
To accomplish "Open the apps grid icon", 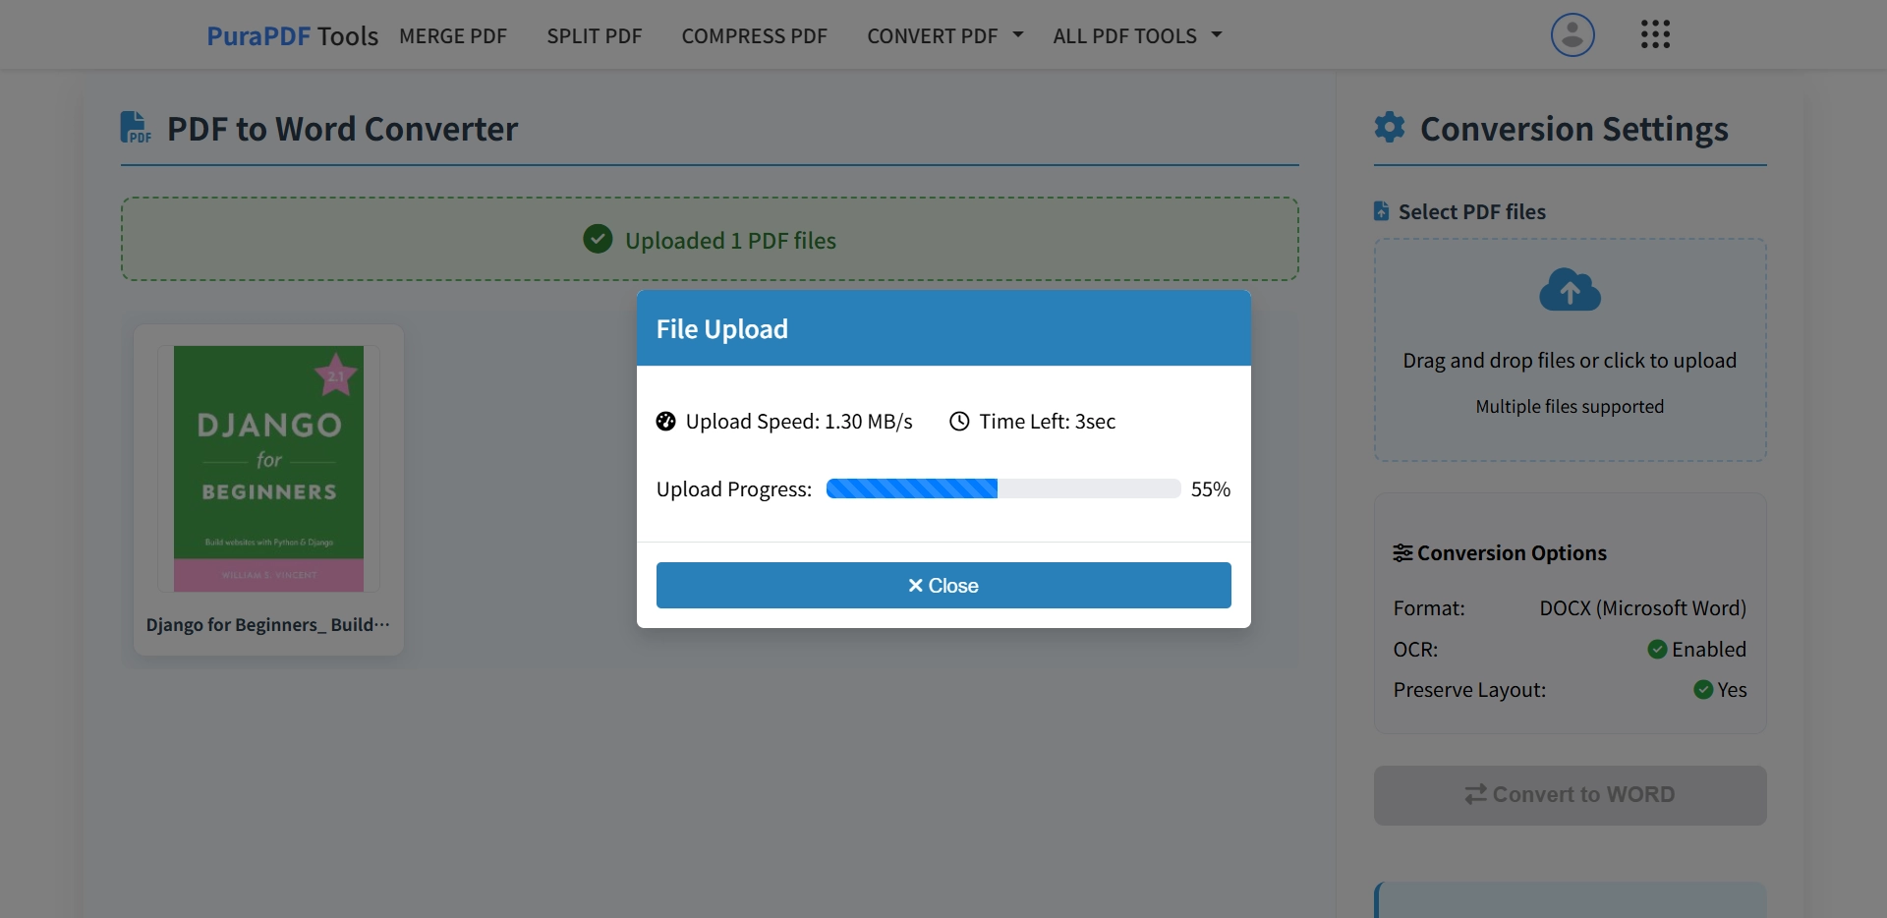I will [1656, 33].
